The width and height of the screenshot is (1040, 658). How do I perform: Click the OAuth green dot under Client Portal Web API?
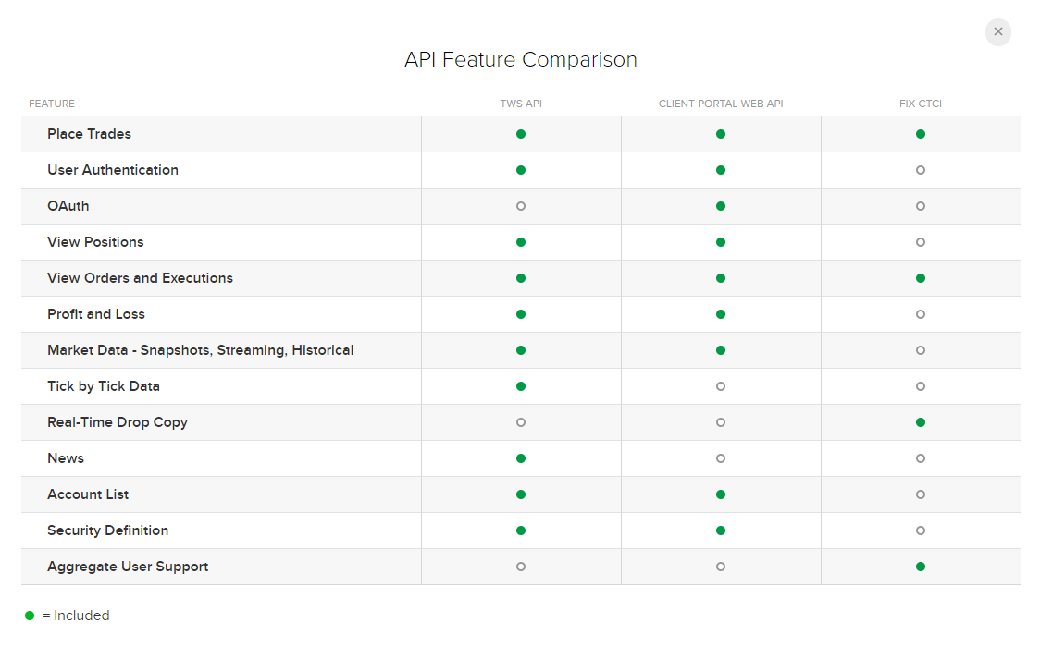pyautogui.click(x=721, y=206)
